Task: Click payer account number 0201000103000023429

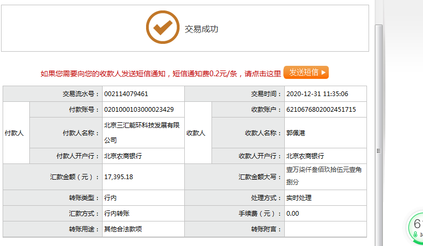Action: click(x=139, y=110)
